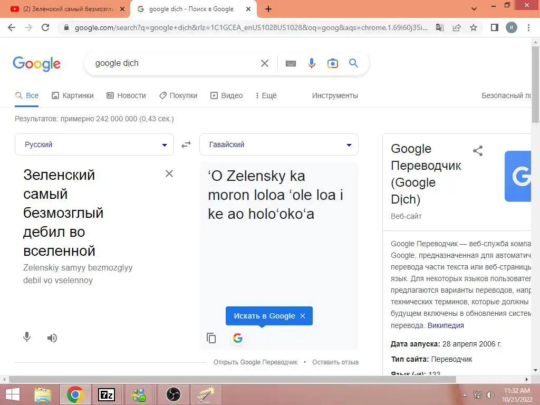Click the Искать в Google button
Viewport: 540px width, 405px height.
pos(264,316)
